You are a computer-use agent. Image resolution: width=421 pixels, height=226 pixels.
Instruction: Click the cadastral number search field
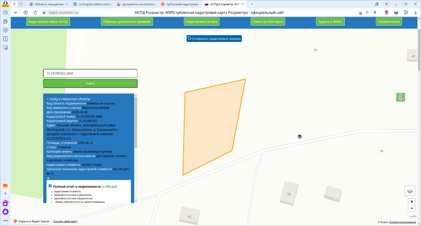90,73
